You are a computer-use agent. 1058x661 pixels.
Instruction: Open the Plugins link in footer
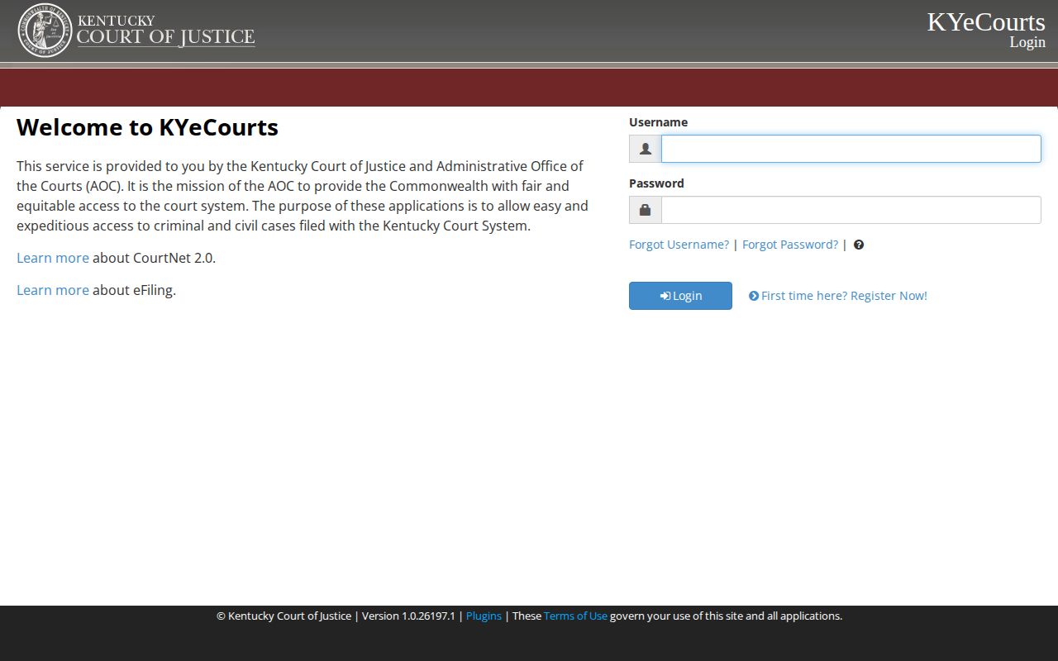(484, 616)
